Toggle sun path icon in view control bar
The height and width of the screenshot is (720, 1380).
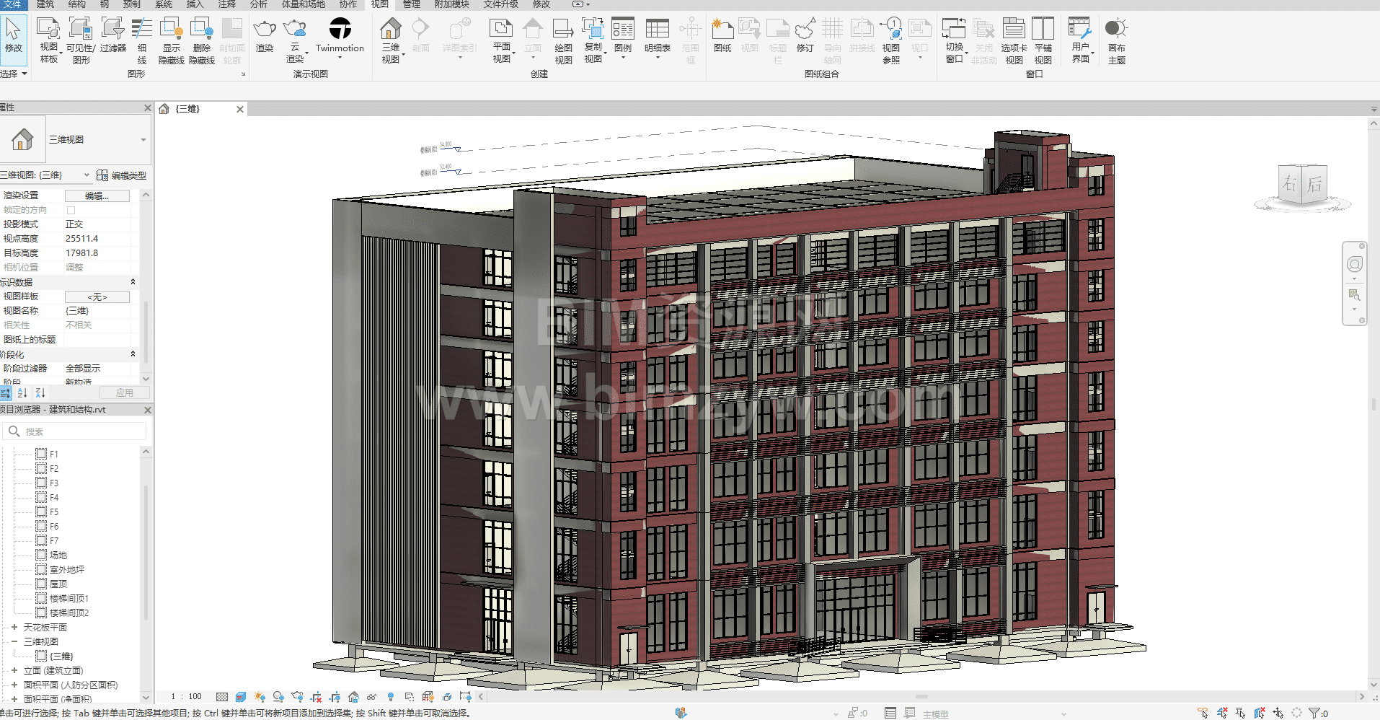[x=260, y=697]
